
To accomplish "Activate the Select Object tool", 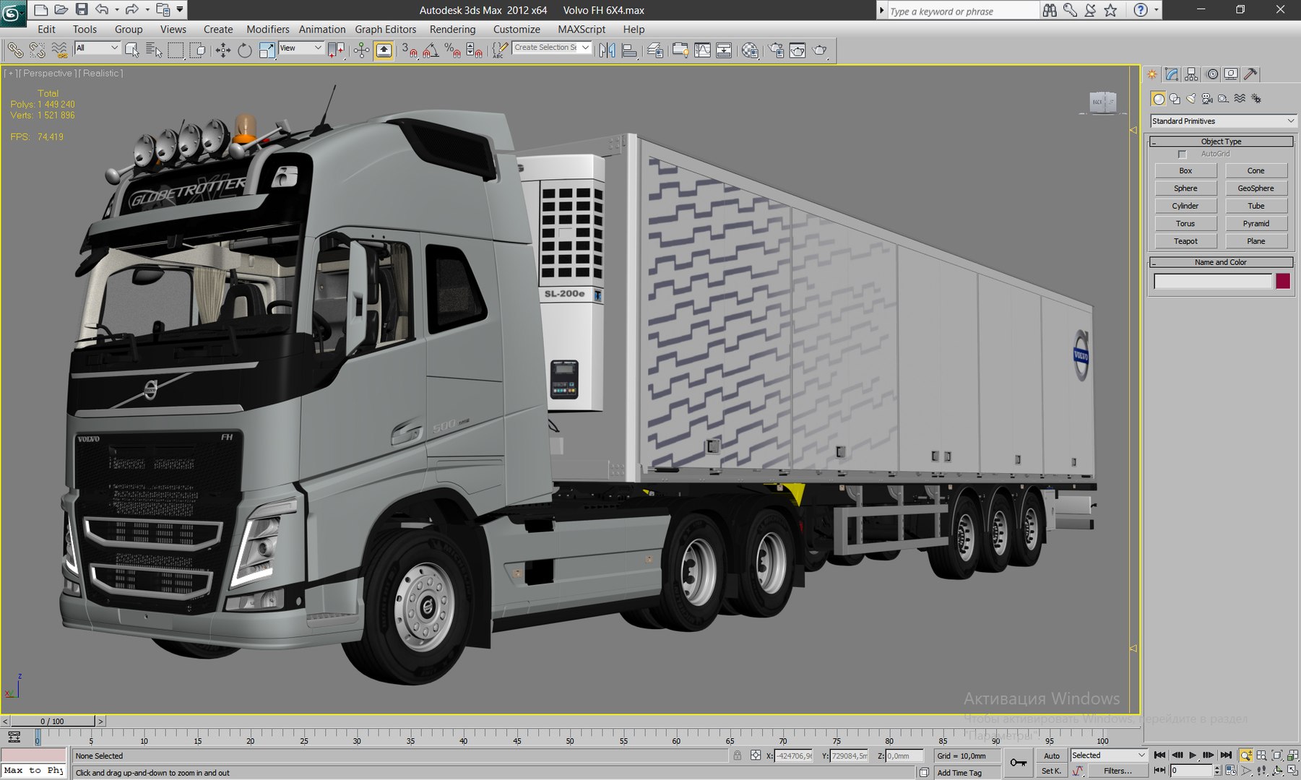I will tap(131, 50).
